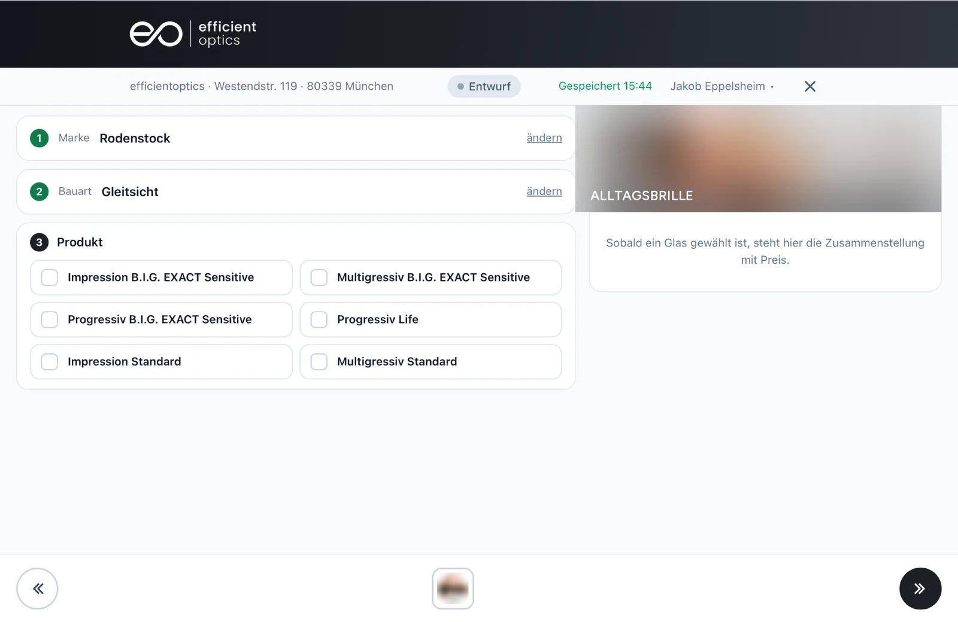Tick the Impression Standard checkbox
Image resolution: width=958 pixels, height=622 pixels.
(50, 362)
